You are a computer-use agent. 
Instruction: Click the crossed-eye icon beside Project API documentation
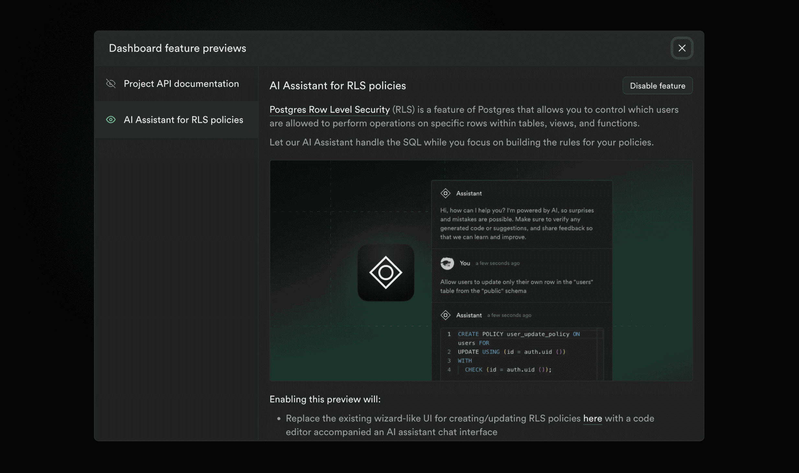pos(110,83)
